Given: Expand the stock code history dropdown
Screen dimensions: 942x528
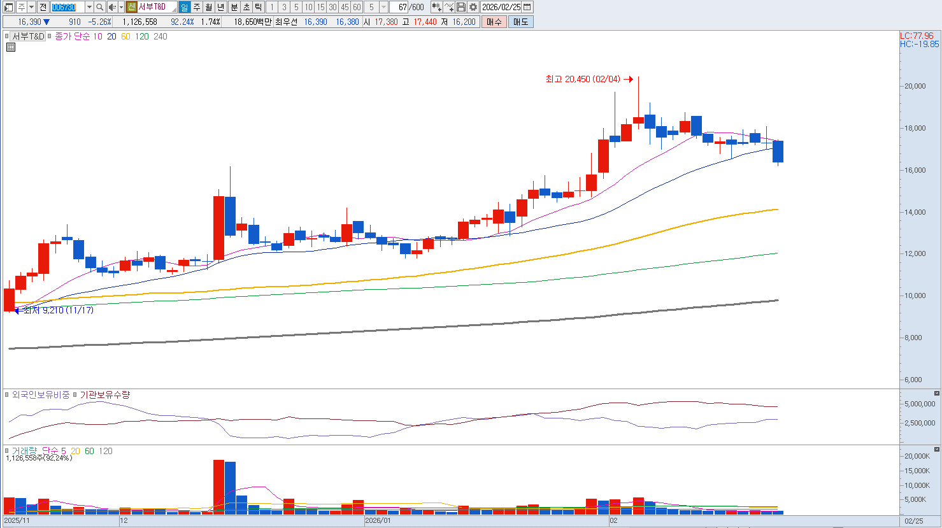Looking at the screenshot, I should click(89, 7).
